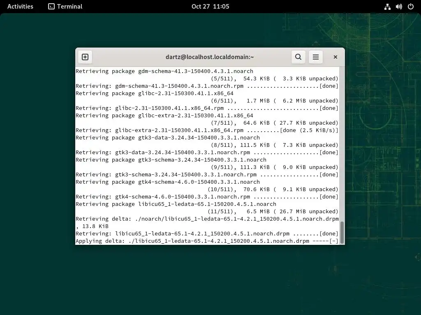Click the '(5/511), 54.3 KiB' line
The width and height of the screenshot is (421, 315).
coord(274,78)
